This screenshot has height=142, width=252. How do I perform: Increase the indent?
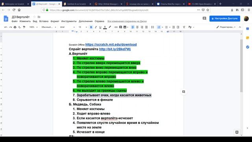click(178, 27)
